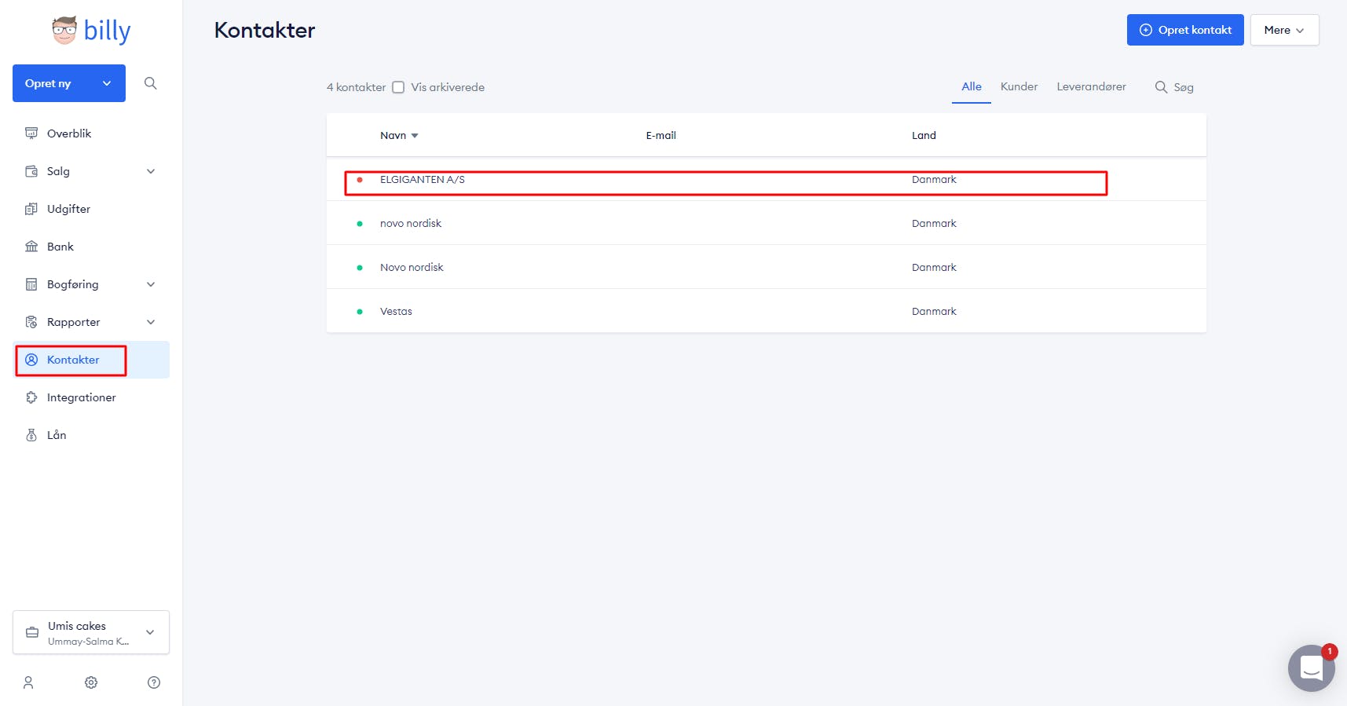The image size is (1347, 706).
Task: Click the Overblik dashboard icon
Action: (31, 134)
